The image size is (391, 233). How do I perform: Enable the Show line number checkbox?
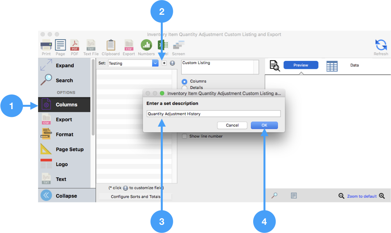(x=185, y=136)
